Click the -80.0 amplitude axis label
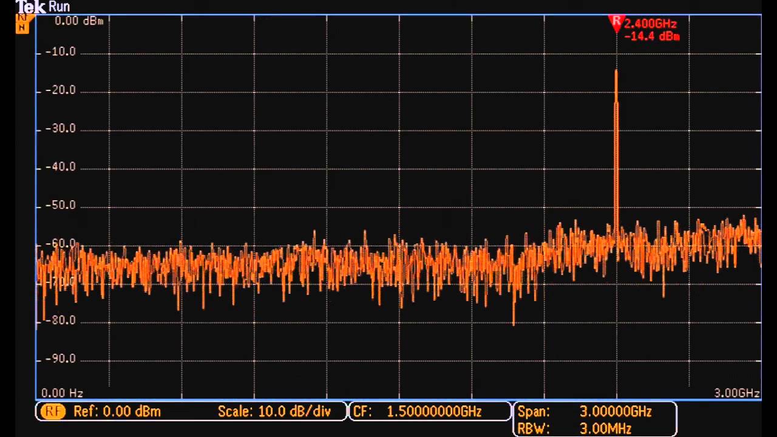Screen dimensions: 777x437 pyautogui.click(x=60, y=320)
